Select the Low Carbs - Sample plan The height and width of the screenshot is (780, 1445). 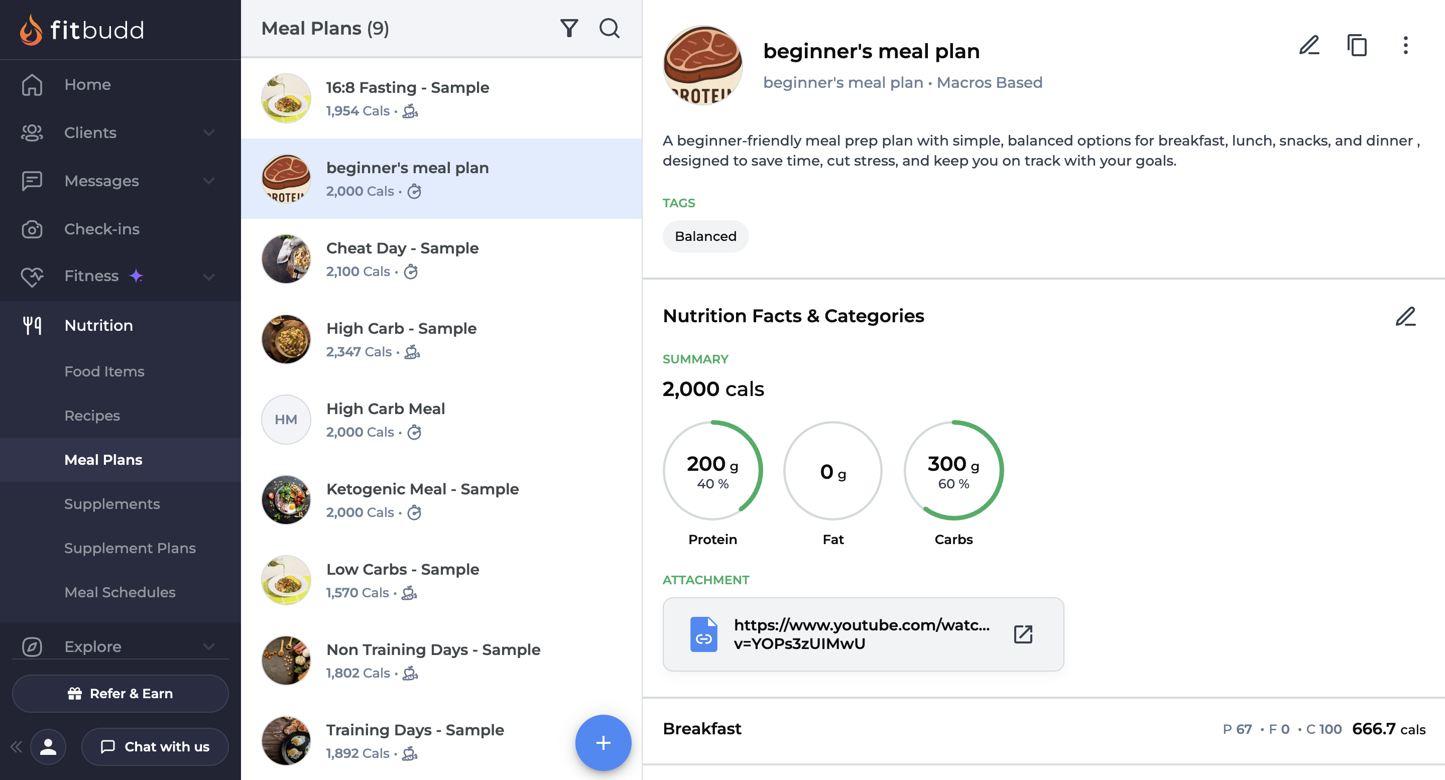click(441, 580)
